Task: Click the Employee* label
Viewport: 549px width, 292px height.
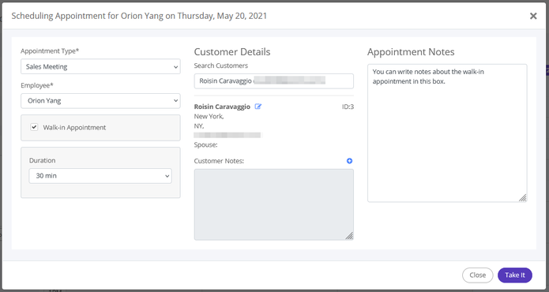Action: click(x=37, y=85)
